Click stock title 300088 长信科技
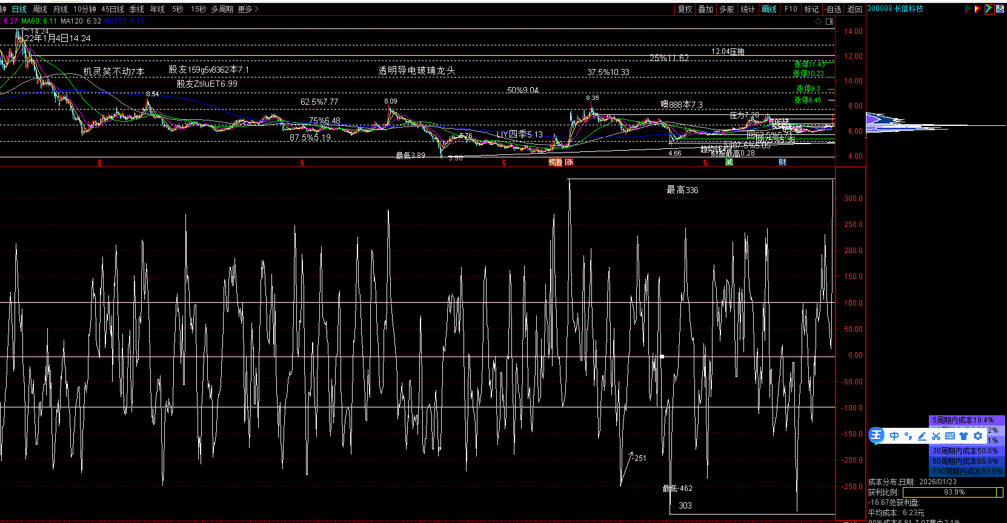This screenshot has width=1007, height=523. pyautogui.click(x=895, y=8)
